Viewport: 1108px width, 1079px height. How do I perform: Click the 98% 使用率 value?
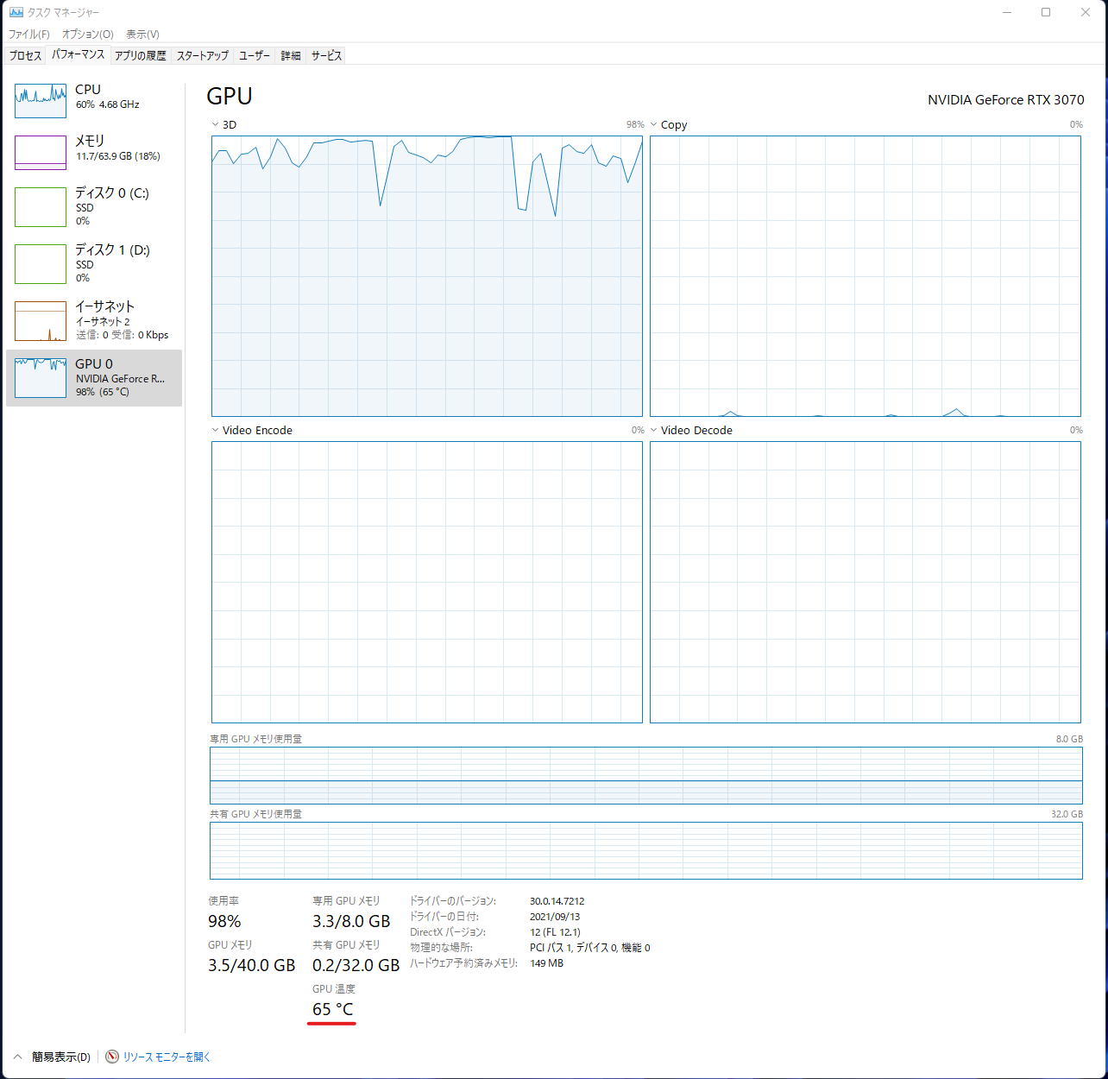click(224, 921)
